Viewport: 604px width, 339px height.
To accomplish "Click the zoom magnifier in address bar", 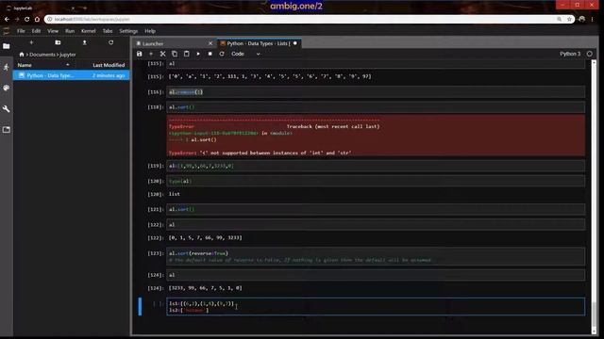I will pyautogui.click(x=560, y=19).
